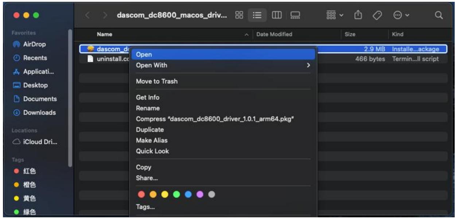Screen dimensions: 455x218
Task: Choose Tags… in the context menu
Action: point(222,207)
